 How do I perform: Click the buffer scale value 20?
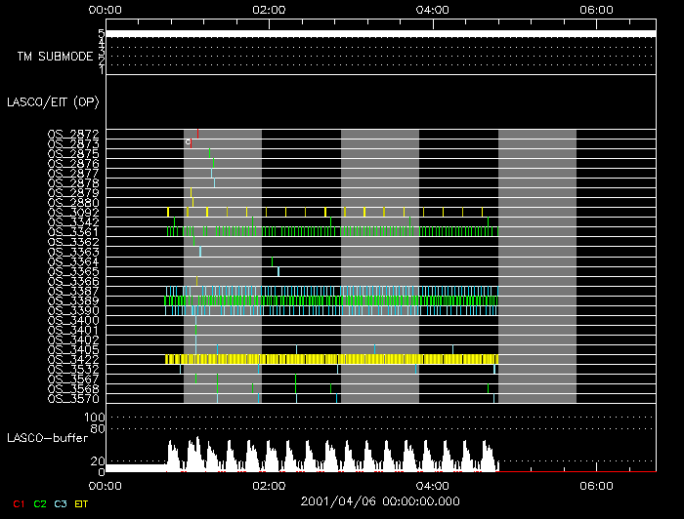click(98, 461)
